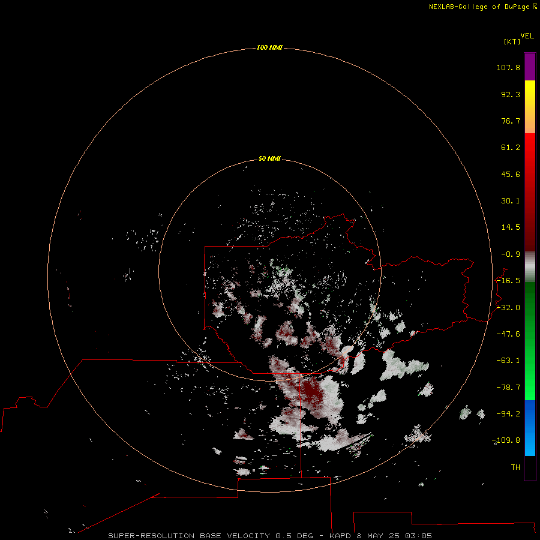Click the [KT] units label
540x540 pixels.
pyautogui.click(x=512, y=41)
